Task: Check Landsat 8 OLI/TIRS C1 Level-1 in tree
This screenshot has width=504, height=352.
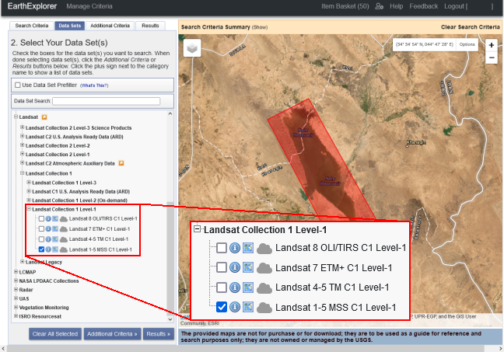Action: tap(41, 219)
